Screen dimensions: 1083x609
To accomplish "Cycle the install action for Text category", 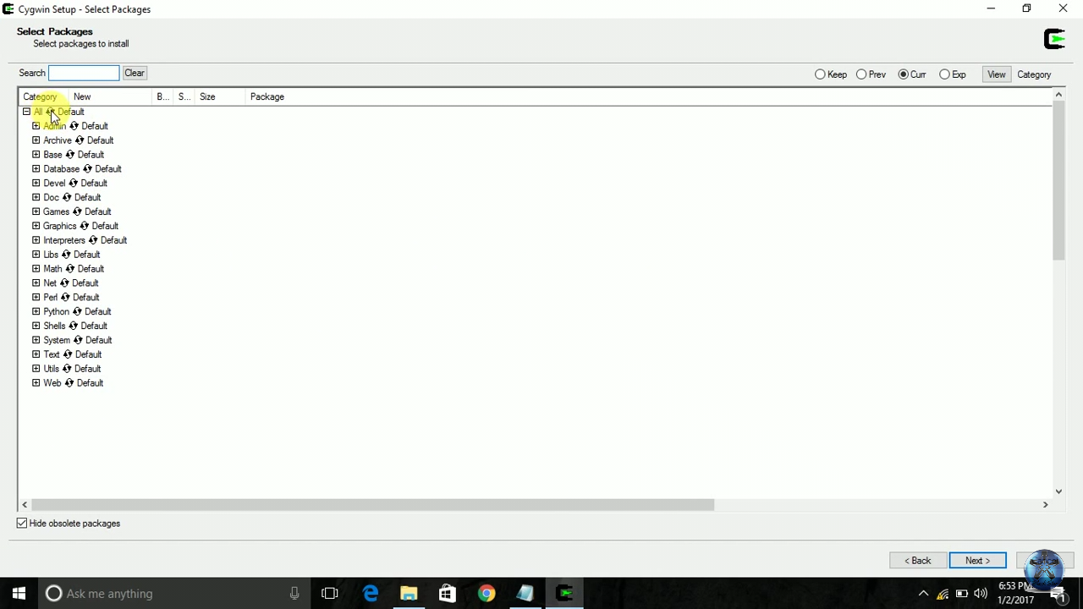I will point(67,354).
